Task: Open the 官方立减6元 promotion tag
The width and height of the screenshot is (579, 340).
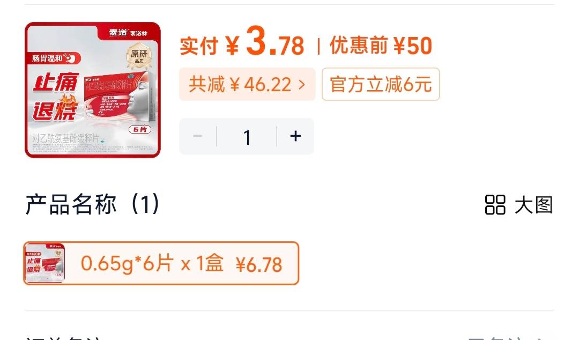Action: pyautogui.click(x=381, y=84)
